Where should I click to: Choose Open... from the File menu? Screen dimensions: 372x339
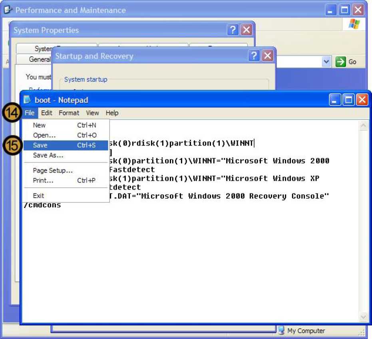point(66,135)
